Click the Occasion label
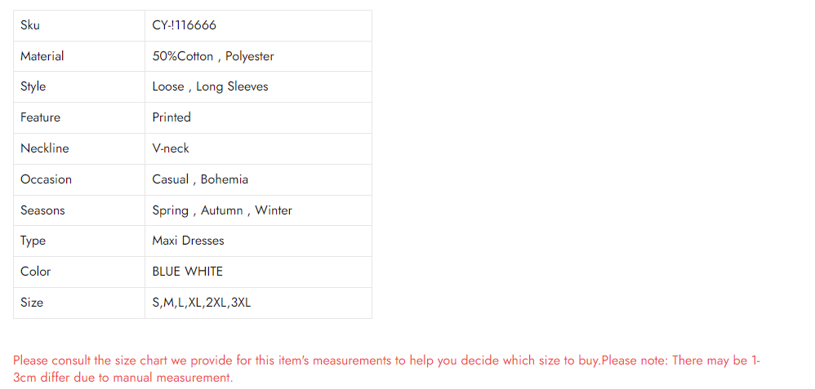This screenshot has height=389, width=815. [46, 179]
